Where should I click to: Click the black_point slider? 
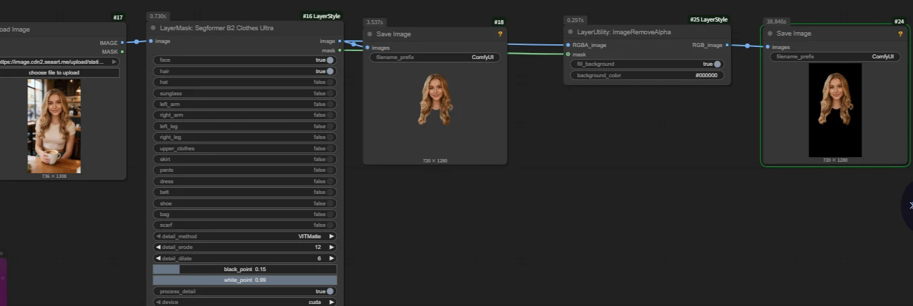click(x=245, y=269)
